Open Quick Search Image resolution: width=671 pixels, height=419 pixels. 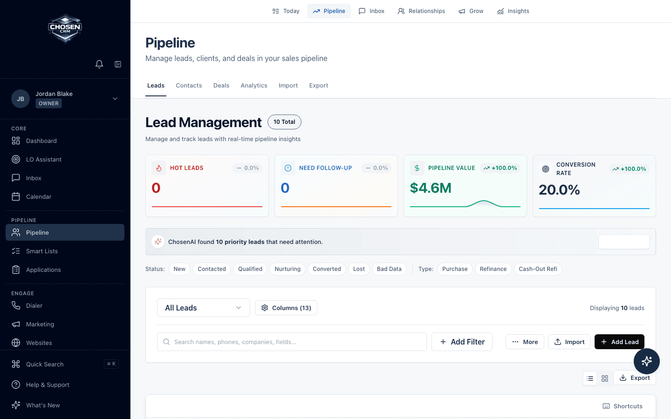tap(65, 364)
